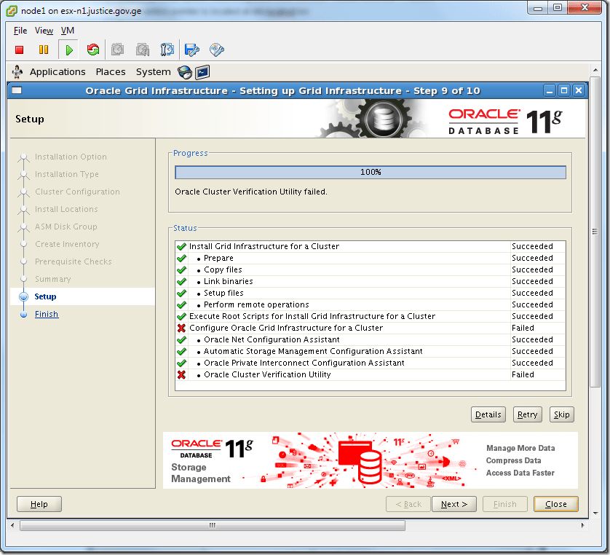
Task: Edit virtual machine settings via toolbar icon
Action: pyautogui.click(x=191, y=49)
